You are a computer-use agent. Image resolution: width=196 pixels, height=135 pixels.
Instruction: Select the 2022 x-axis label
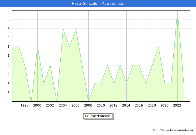[177, 105]
